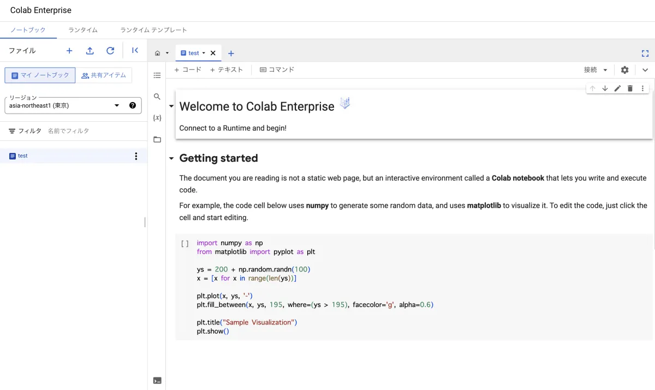Image resolution: width=655 pixels, height=390 pixels.
Task: Open the terminal icon at bottom left
Action: [157, 381]
